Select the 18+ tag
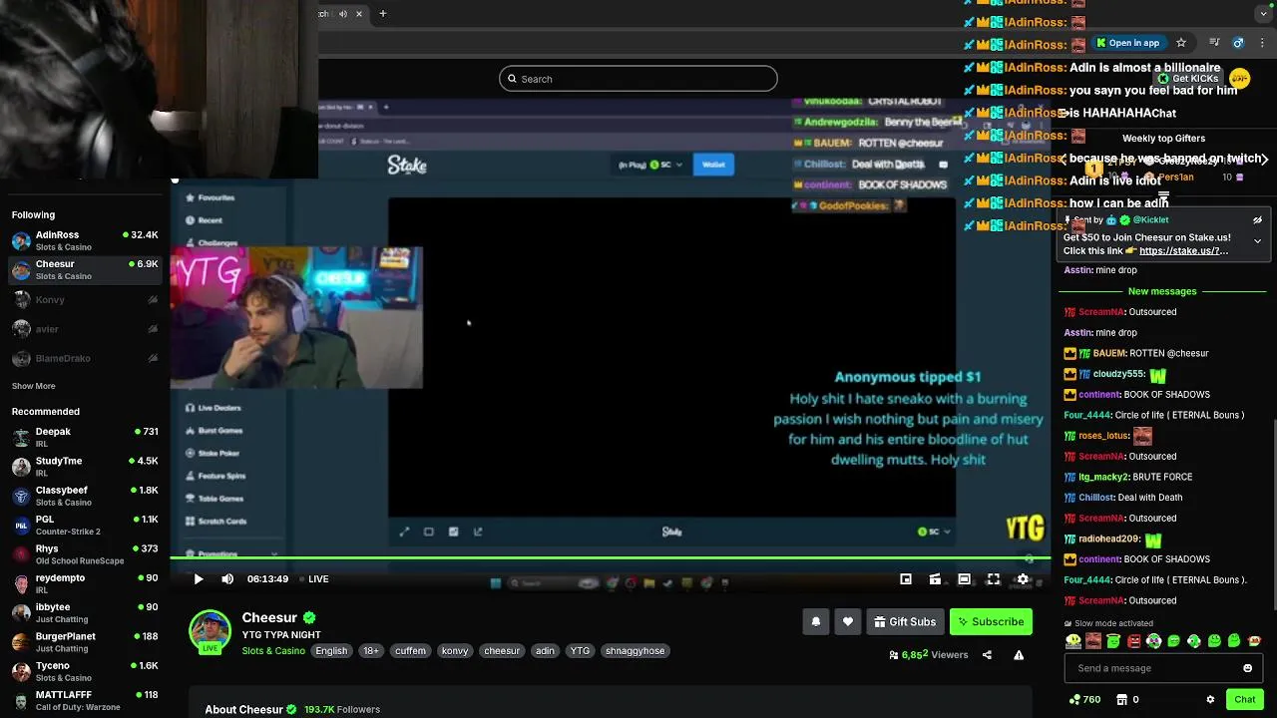 (371, 651)
